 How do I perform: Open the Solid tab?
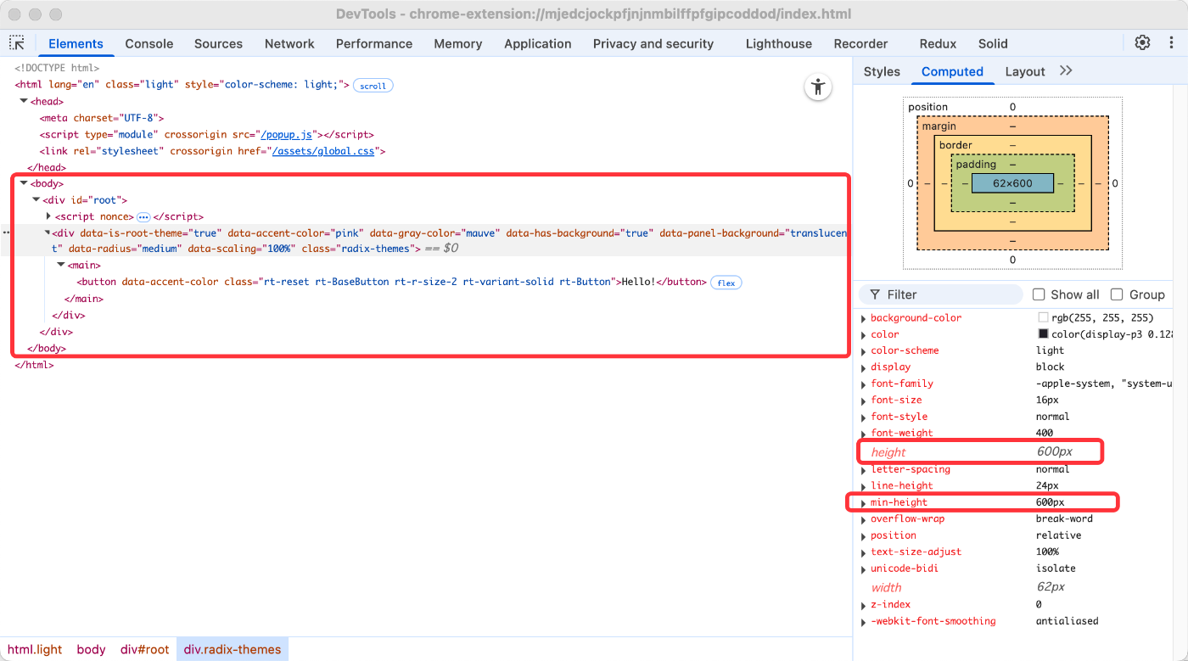(x=993, y=43)
